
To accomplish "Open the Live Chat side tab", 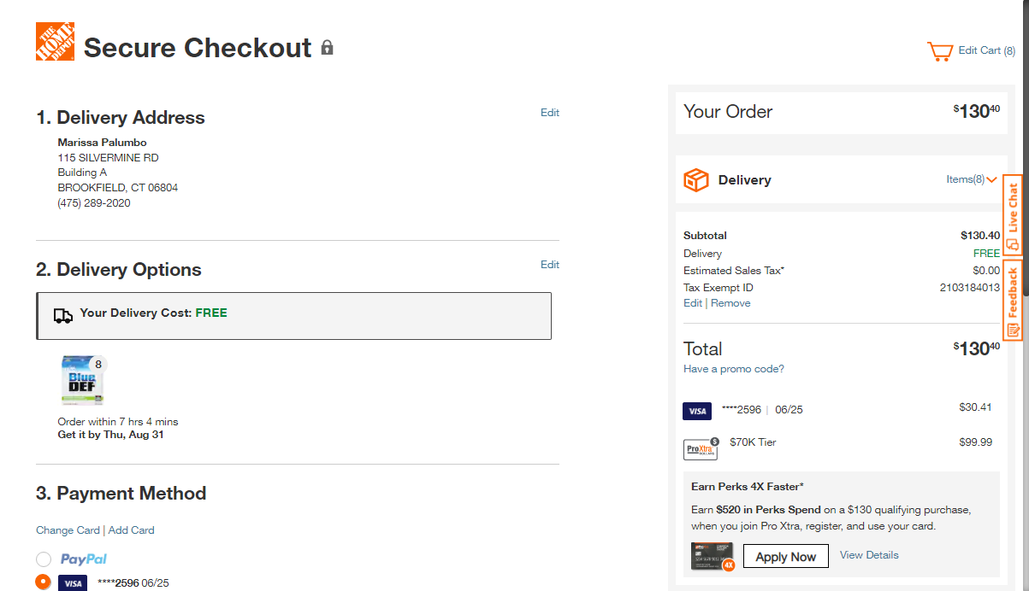I will (1013, 214).
